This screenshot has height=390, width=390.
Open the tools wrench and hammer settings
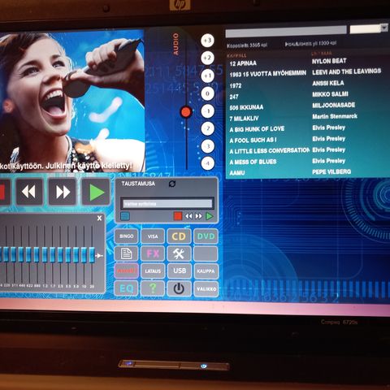coord(179,253)
